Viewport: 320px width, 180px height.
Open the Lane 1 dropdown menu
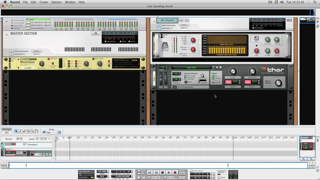click(x=38, y=154)
